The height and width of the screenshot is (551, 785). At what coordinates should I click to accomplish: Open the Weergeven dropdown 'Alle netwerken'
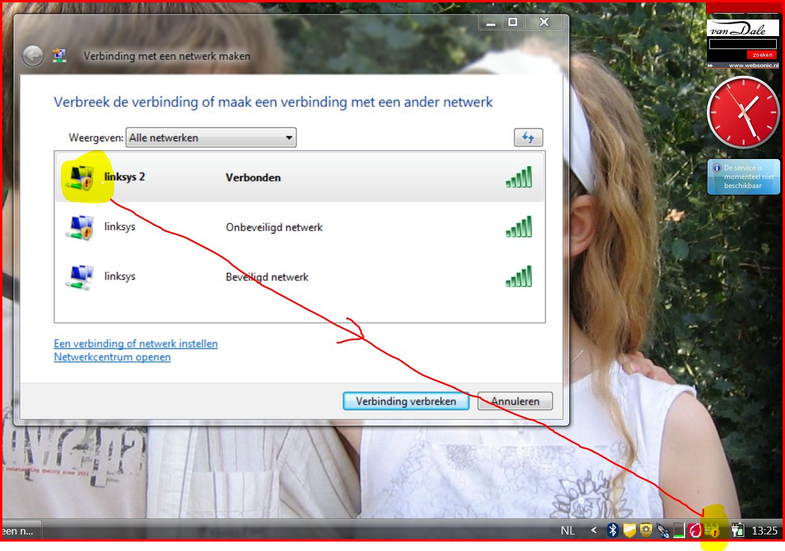[211, 138]
